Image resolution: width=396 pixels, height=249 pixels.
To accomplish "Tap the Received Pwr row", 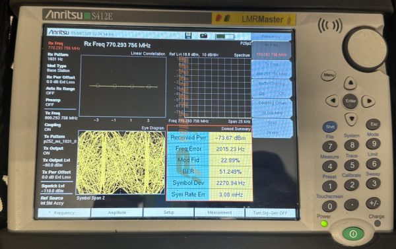I will pos(209,138).
